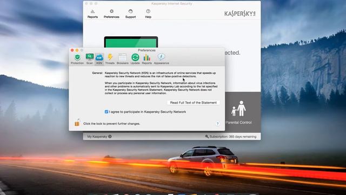This screenshot has width=346, height=195.
Task: Click the lock icon to prevent changes
Action: point(77,122)
